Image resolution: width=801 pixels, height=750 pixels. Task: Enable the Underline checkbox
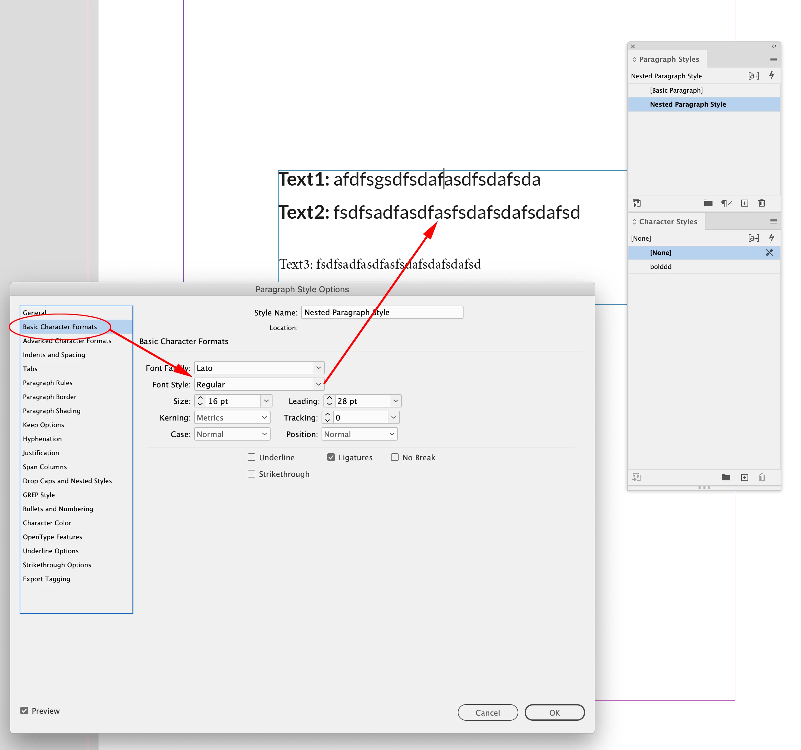(x=252, y=457)
